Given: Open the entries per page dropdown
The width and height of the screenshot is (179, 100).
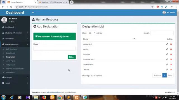Looking at the screenshot, I should tap(91, 33).
